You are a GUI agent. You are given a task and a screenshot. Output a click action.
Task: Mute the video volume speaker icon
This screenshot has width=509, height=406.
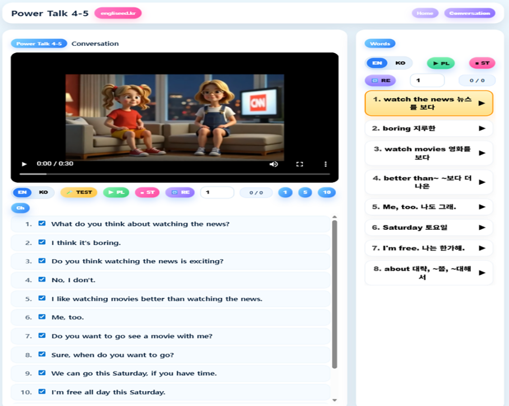[273, 164]
